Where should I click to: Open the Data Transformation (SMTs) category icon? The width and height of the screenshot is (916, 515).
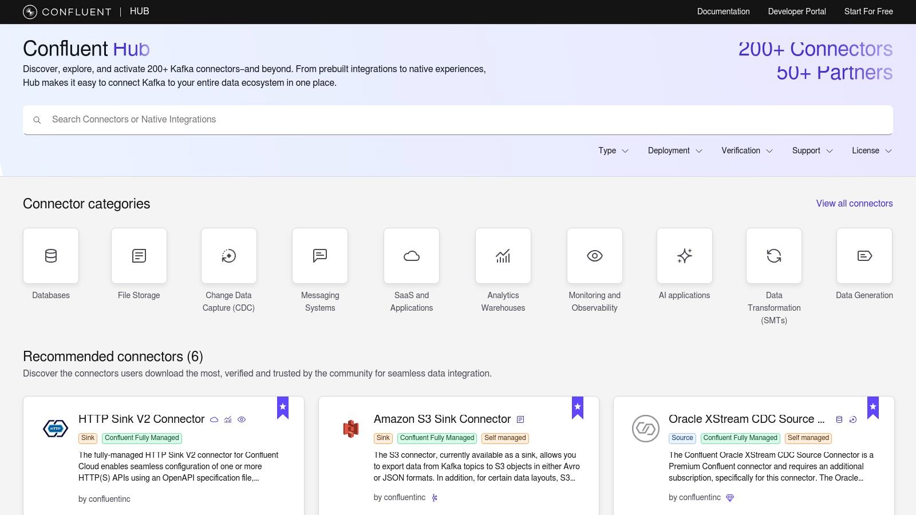(773, 256)
